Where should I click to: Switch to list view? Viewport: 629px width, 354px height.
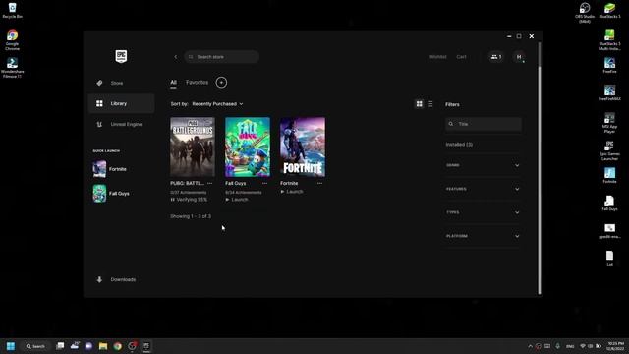coord(430,104)
